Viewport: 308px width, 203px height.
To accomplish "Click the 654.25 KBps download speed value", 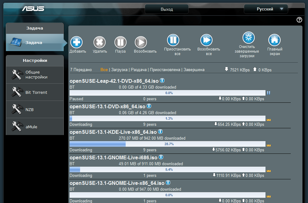I will pos(229,124).
